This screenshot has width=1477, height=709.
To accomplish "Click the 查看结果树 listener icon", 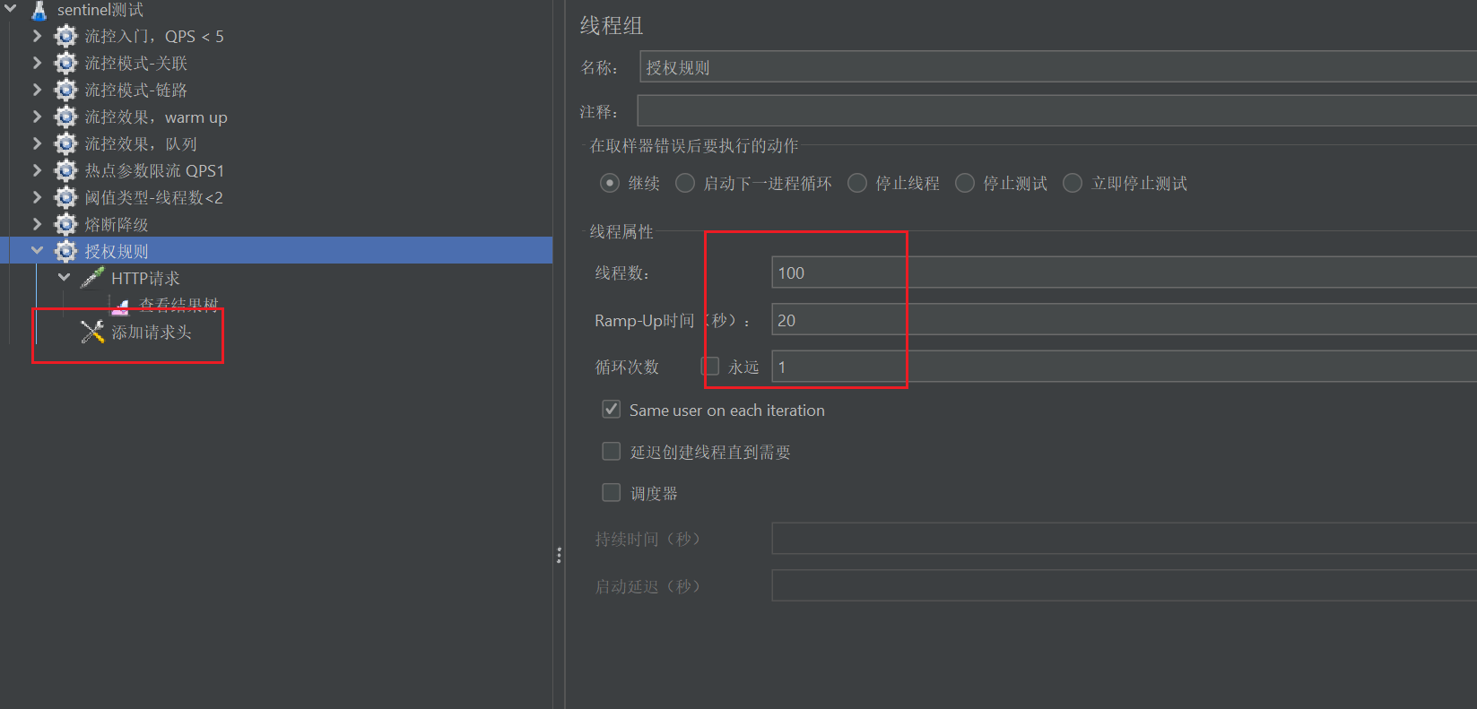I will click(x=120, y=307).
